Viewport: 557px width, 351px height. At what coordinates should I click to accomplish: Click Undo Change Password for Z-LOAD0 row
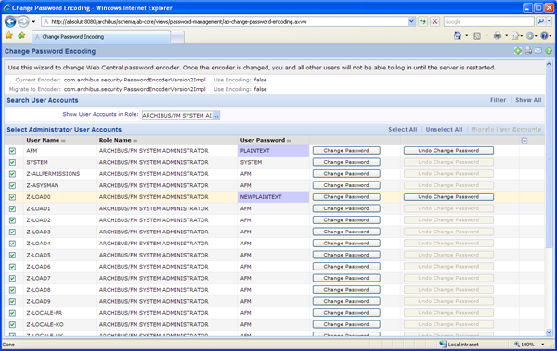pos(448,197)
